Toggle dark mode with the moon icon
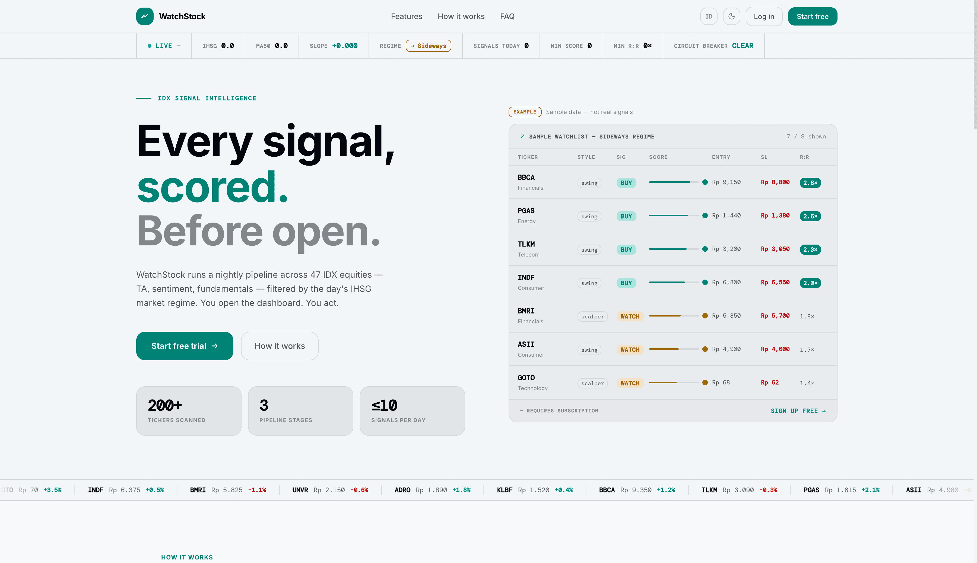The image size is (977, 563). point(732,16)
